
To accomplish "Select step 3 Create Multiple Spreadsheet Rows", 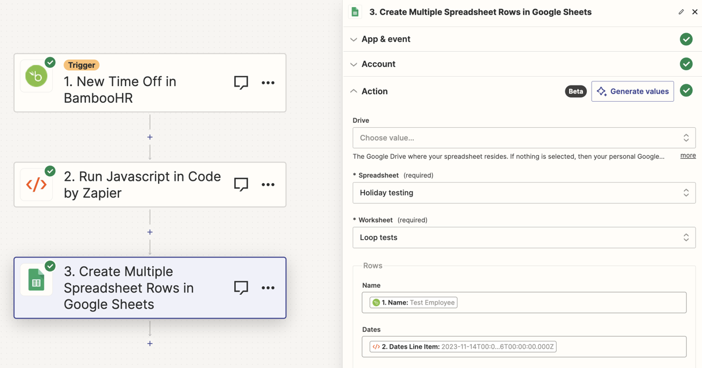I will 150,288.
